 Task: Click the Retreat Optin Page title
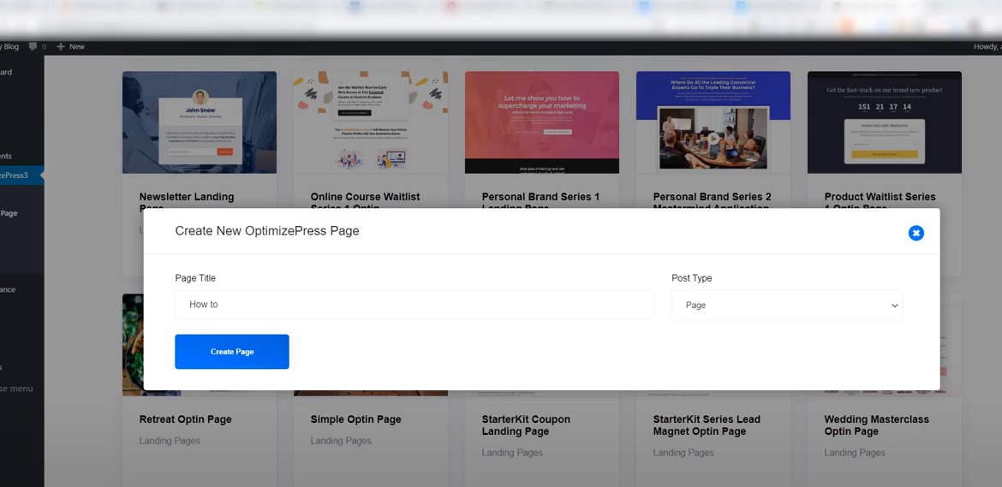coord(185,419)
